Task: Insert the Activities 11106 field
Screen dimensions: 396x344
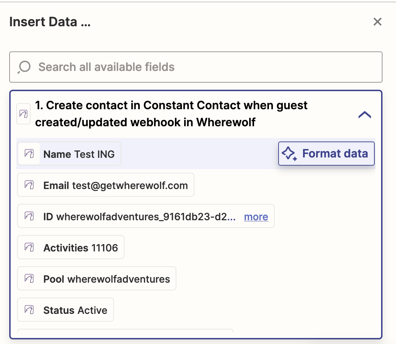Action: 71,247
